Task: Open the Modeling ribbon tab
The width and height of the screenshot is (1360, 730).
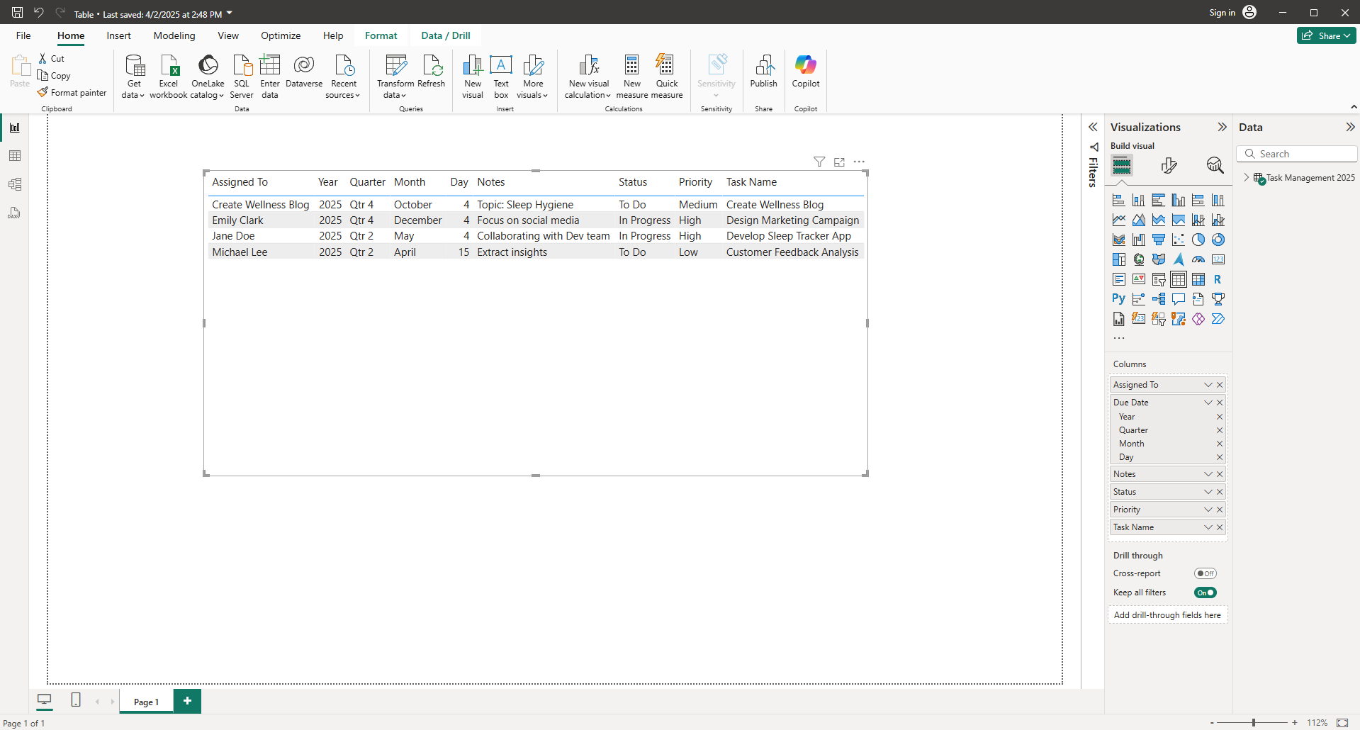Action: (174, 35)
